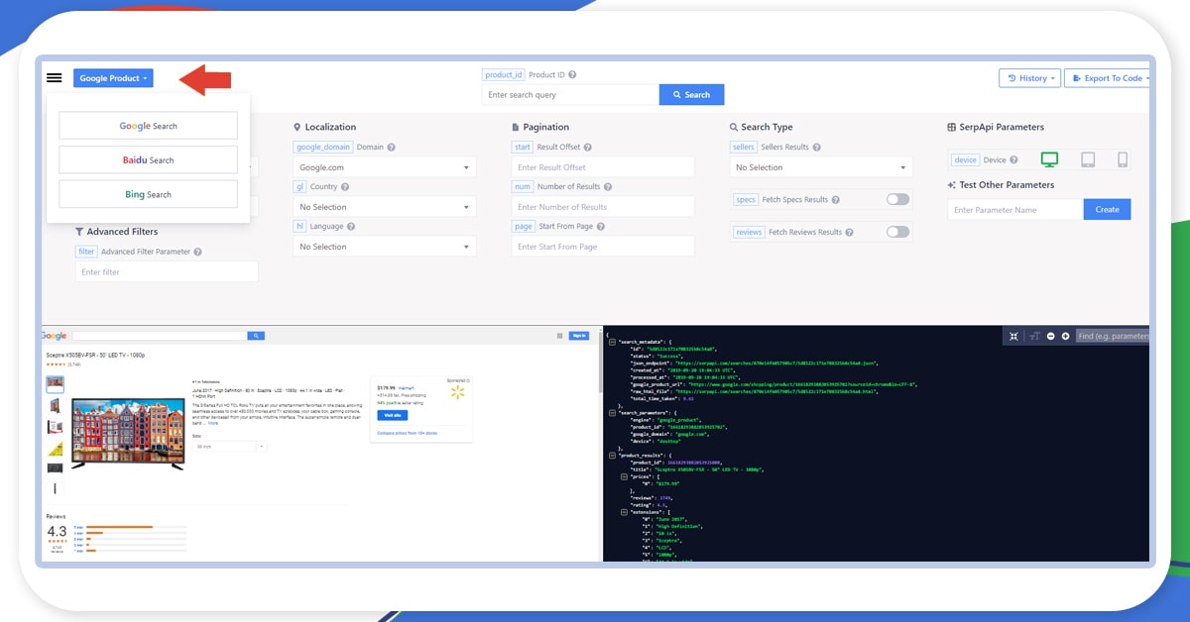Click the Fetch Reviews Results help icon
This screenshot has height=622, width=1190.
tap(850, 233)
